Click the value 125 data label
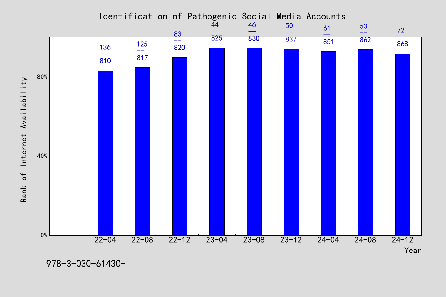This screenshot has width=446, height=297. 142,44
